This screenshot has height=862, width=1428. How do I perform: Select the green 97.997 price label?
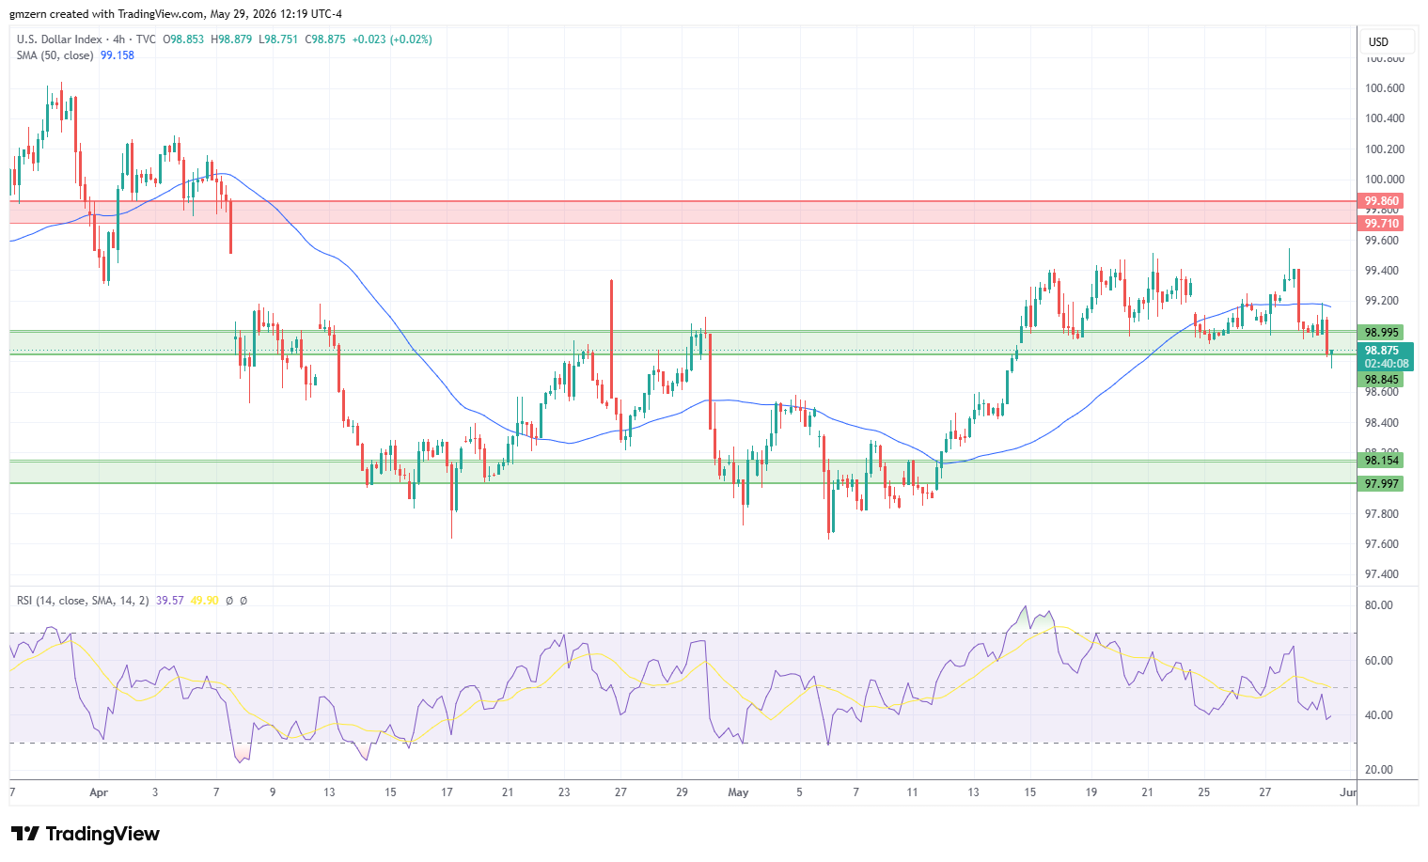1382,484
